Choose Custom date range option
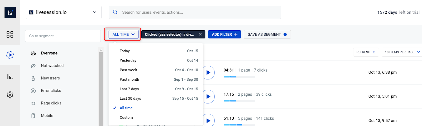Viewport: 422px width, 126px height. coord(156,117)
